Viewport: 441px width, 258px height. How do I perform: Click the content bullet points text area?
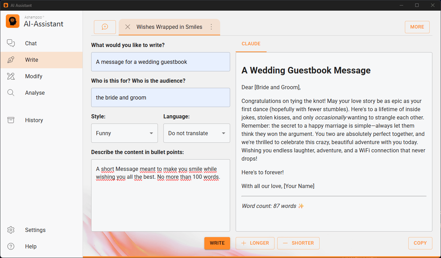click(161, 195)
